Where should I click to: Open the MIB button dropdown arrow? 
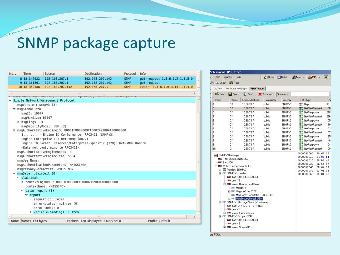[320, 77]
